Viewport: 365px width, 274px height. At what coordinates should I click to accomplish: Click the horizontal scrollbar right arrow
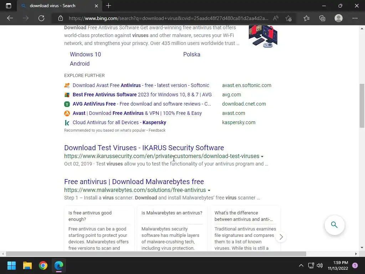(356, 254)
